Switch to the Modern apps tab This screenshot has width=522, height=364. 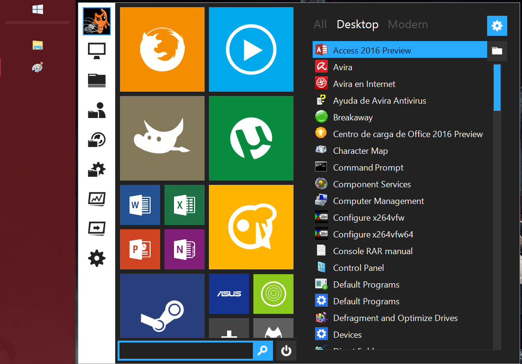click(x=408, y=24)
